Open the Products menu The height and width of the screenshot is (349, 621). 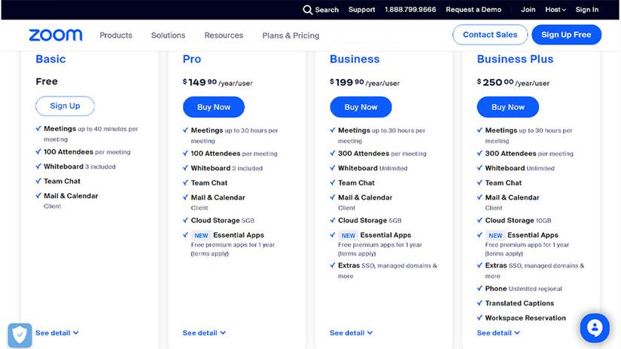point(116,35)
